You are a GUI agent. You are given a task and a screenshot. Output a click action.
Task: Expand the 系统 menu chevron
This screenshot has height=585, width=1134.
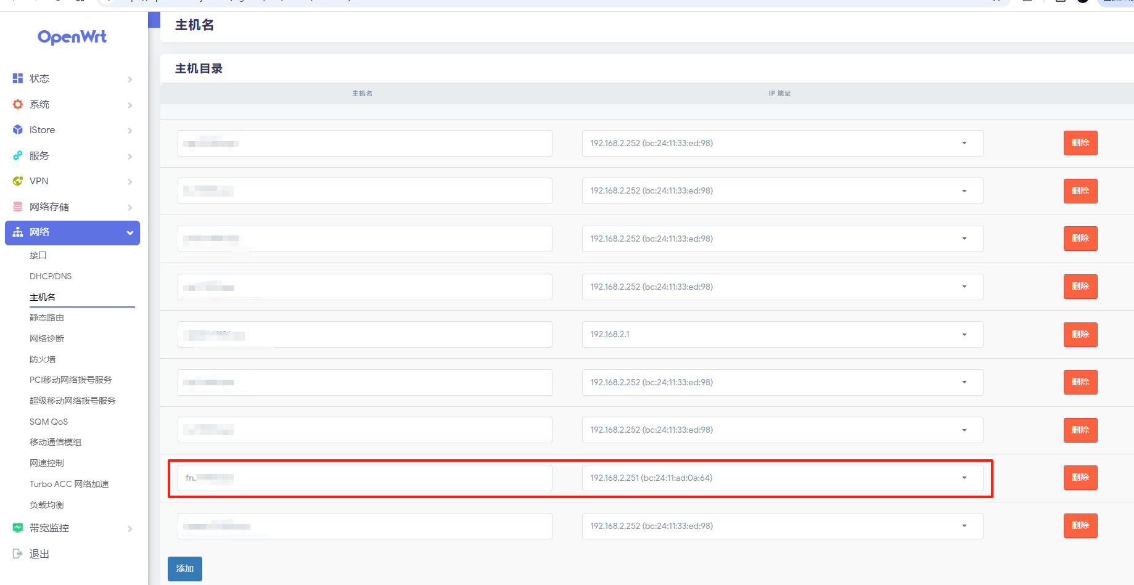pyautogui.click(x=130, y=105)
